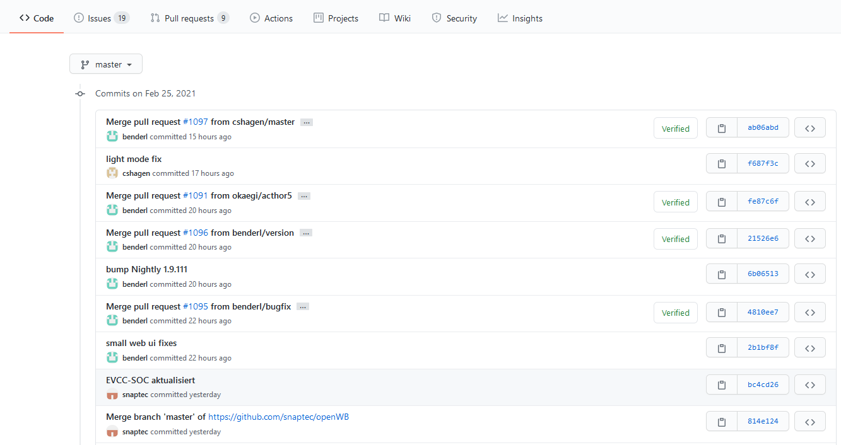The image size is (841, 445).
Task: Copy full SHA for commit f687f3c
Action: 721,164
